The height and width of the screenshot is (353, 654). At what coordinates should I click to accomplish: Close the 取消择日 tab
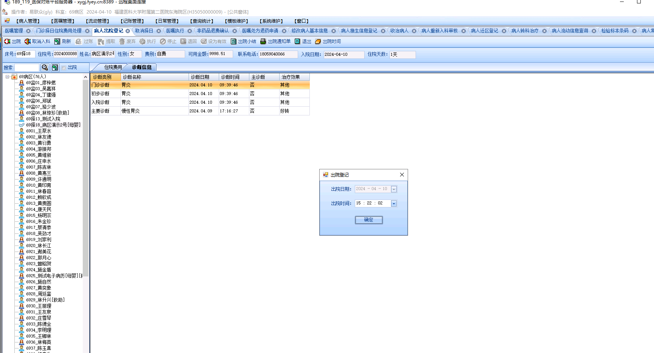[x=159, y=31]
